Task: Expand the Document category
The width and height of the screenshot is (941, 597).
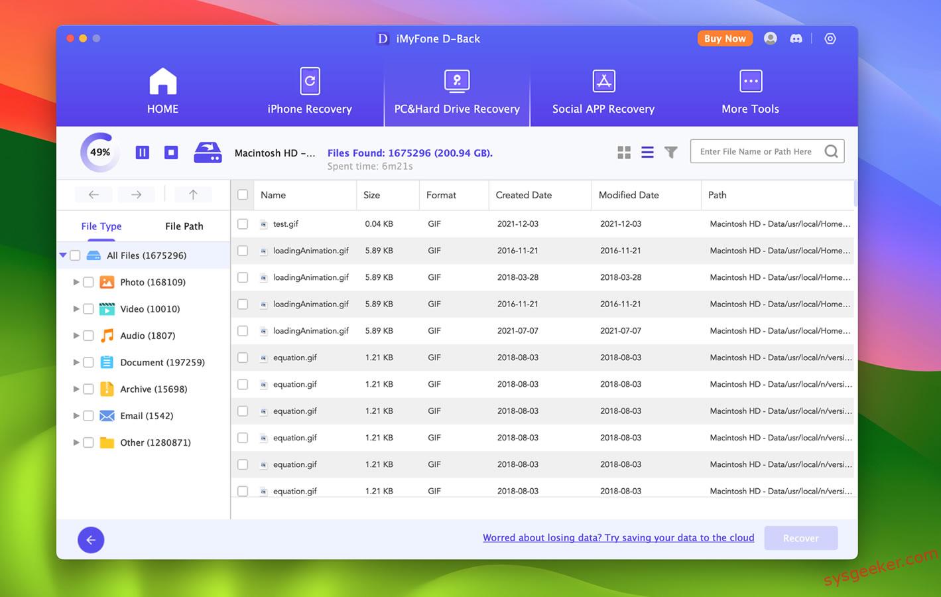Action: [x=76, y=362]
